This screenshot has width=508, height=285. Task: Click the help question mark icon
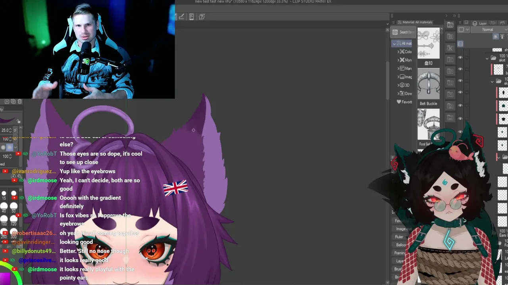click(x=202, y=17)
